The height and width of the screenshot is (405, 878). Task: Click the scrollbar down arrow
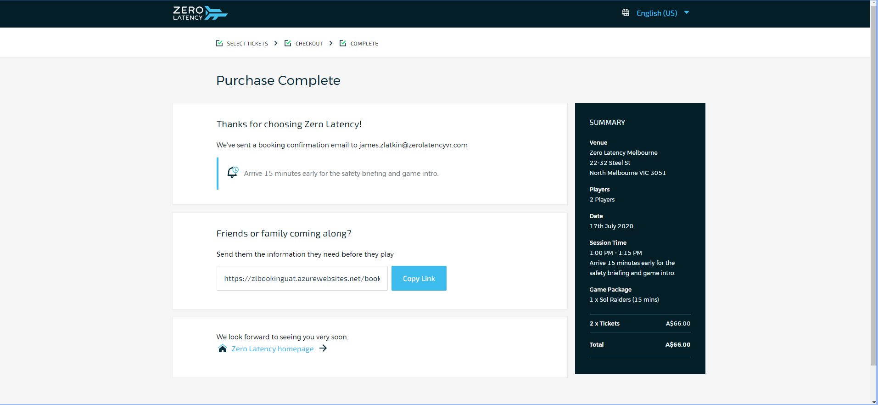point(874,401)
